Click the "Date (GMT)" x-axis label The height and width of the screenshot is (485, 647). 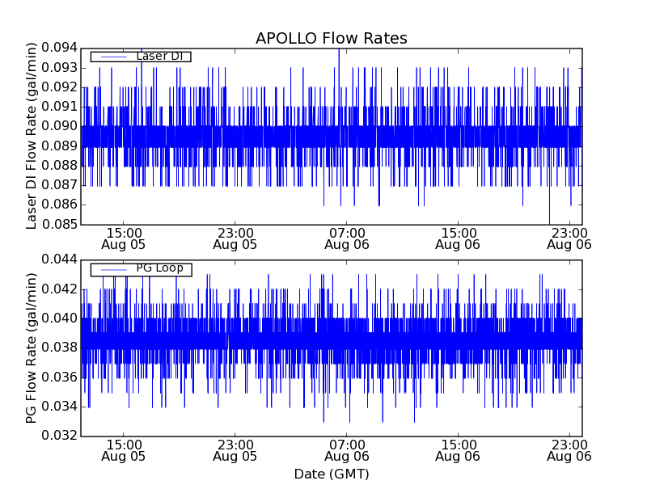tap(331, 474)
